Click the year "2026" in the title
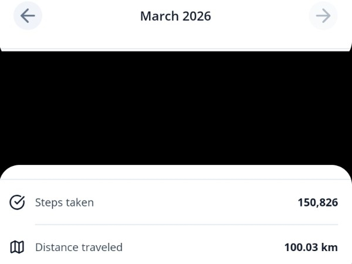 point(196,16)
